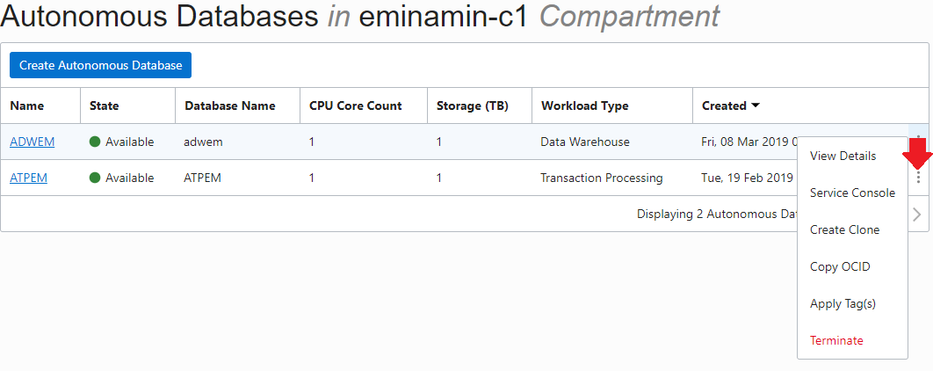Click the Database Name column header
The width and height of the screenshot is (933, 371).
229,105
